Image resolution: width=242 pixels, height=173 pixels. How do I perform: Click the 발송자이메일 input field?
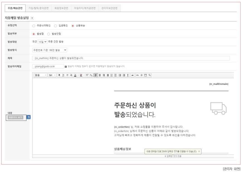pyautogui.click(x=48, y=66)
